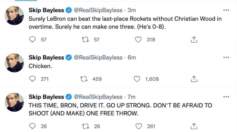Share the LeBron overtime tweet
The width and height of the screenshot is (237, 132).
coord(193,40)
